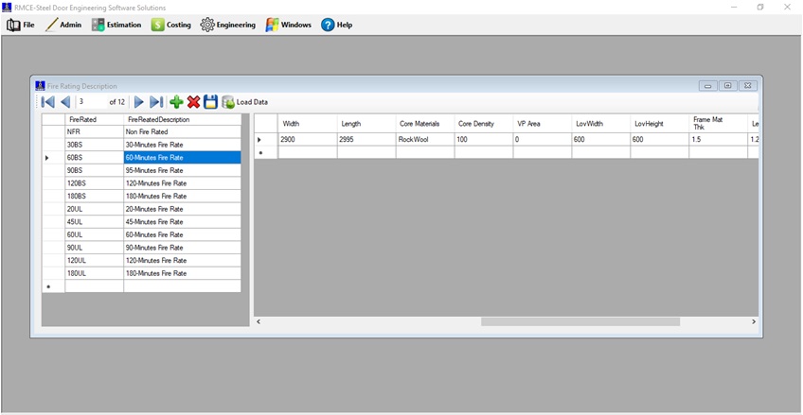Click the Width cell value 2900
Image resolution: width=803 pixels, height=415 pixels.
pos(307,140)
